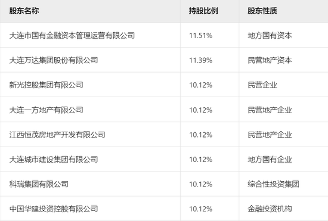Open 江西恒茂房地产开发有限公司 entry

pyautogui.click(x=57, y=135)
